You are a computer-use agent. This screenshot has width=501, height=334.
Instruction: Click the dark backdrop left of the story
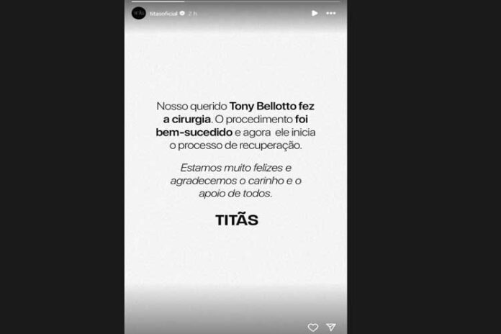pyautogui.click(x=62, y=167)
